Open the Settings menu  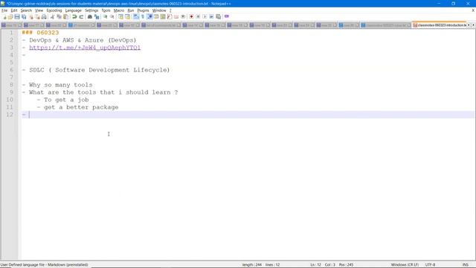point(91,10)
